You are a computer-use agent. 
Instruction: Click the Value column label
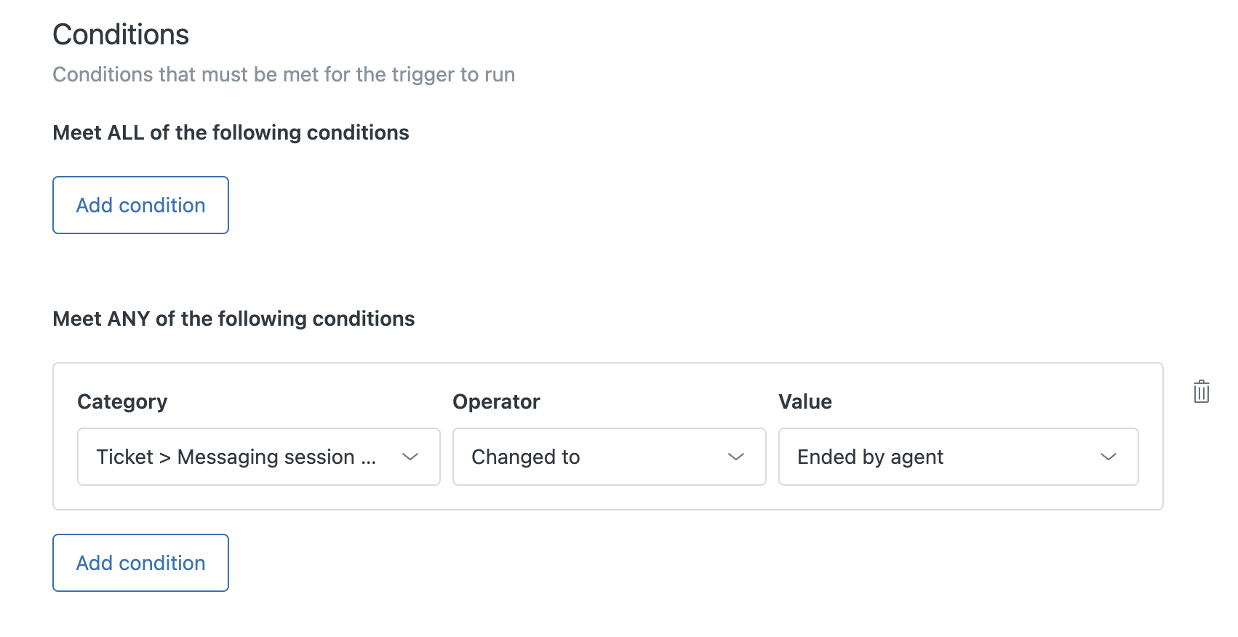(x=804, y=401)
